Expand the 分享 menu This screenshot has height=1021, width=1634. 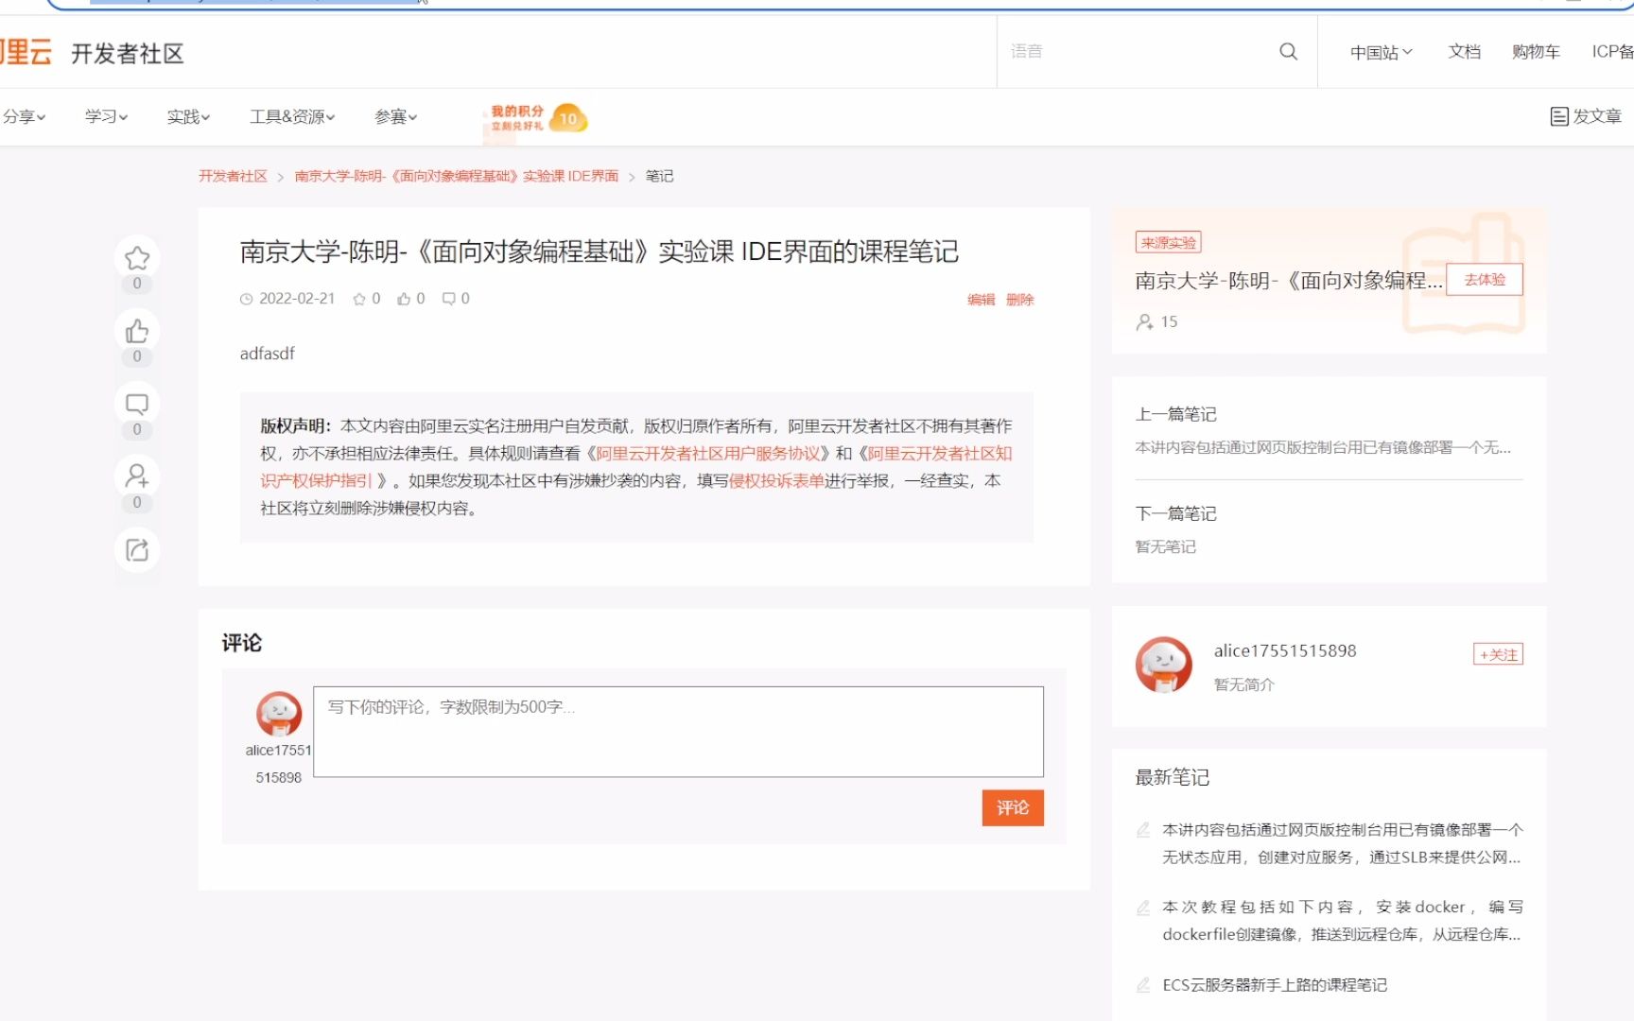coord(23,116)
